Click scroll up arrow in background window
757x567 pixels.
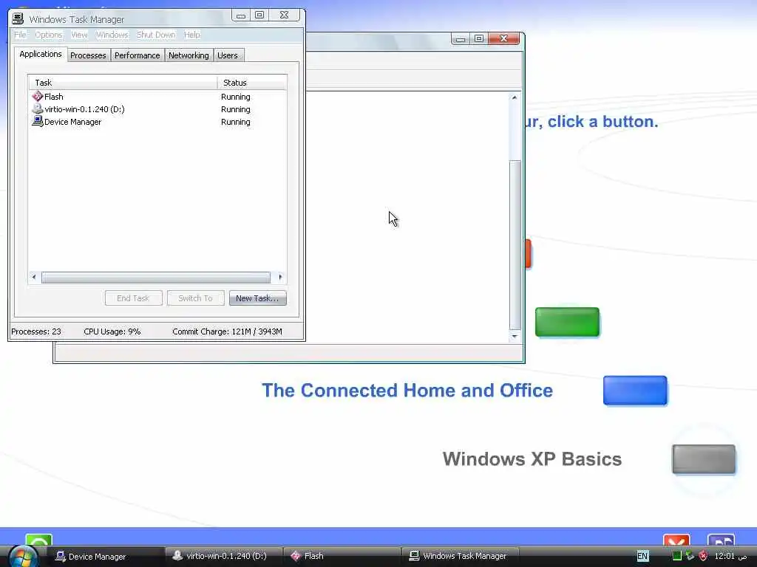click(x=515, y=98)
